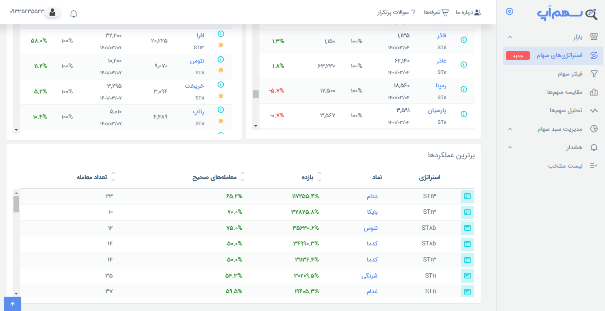Open the user profile avatar icon
The height and width of the screenshot is (311, 605).
pyautogui.click(x=53, y=13)
